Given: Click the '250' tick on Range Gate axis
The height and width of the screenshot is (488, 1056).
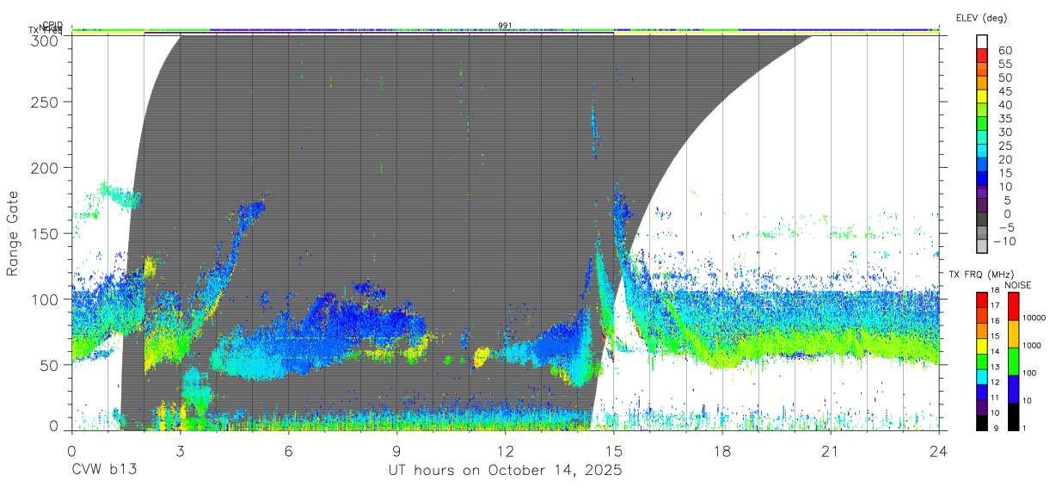Looking at the screenshot, I should [46, 102].
